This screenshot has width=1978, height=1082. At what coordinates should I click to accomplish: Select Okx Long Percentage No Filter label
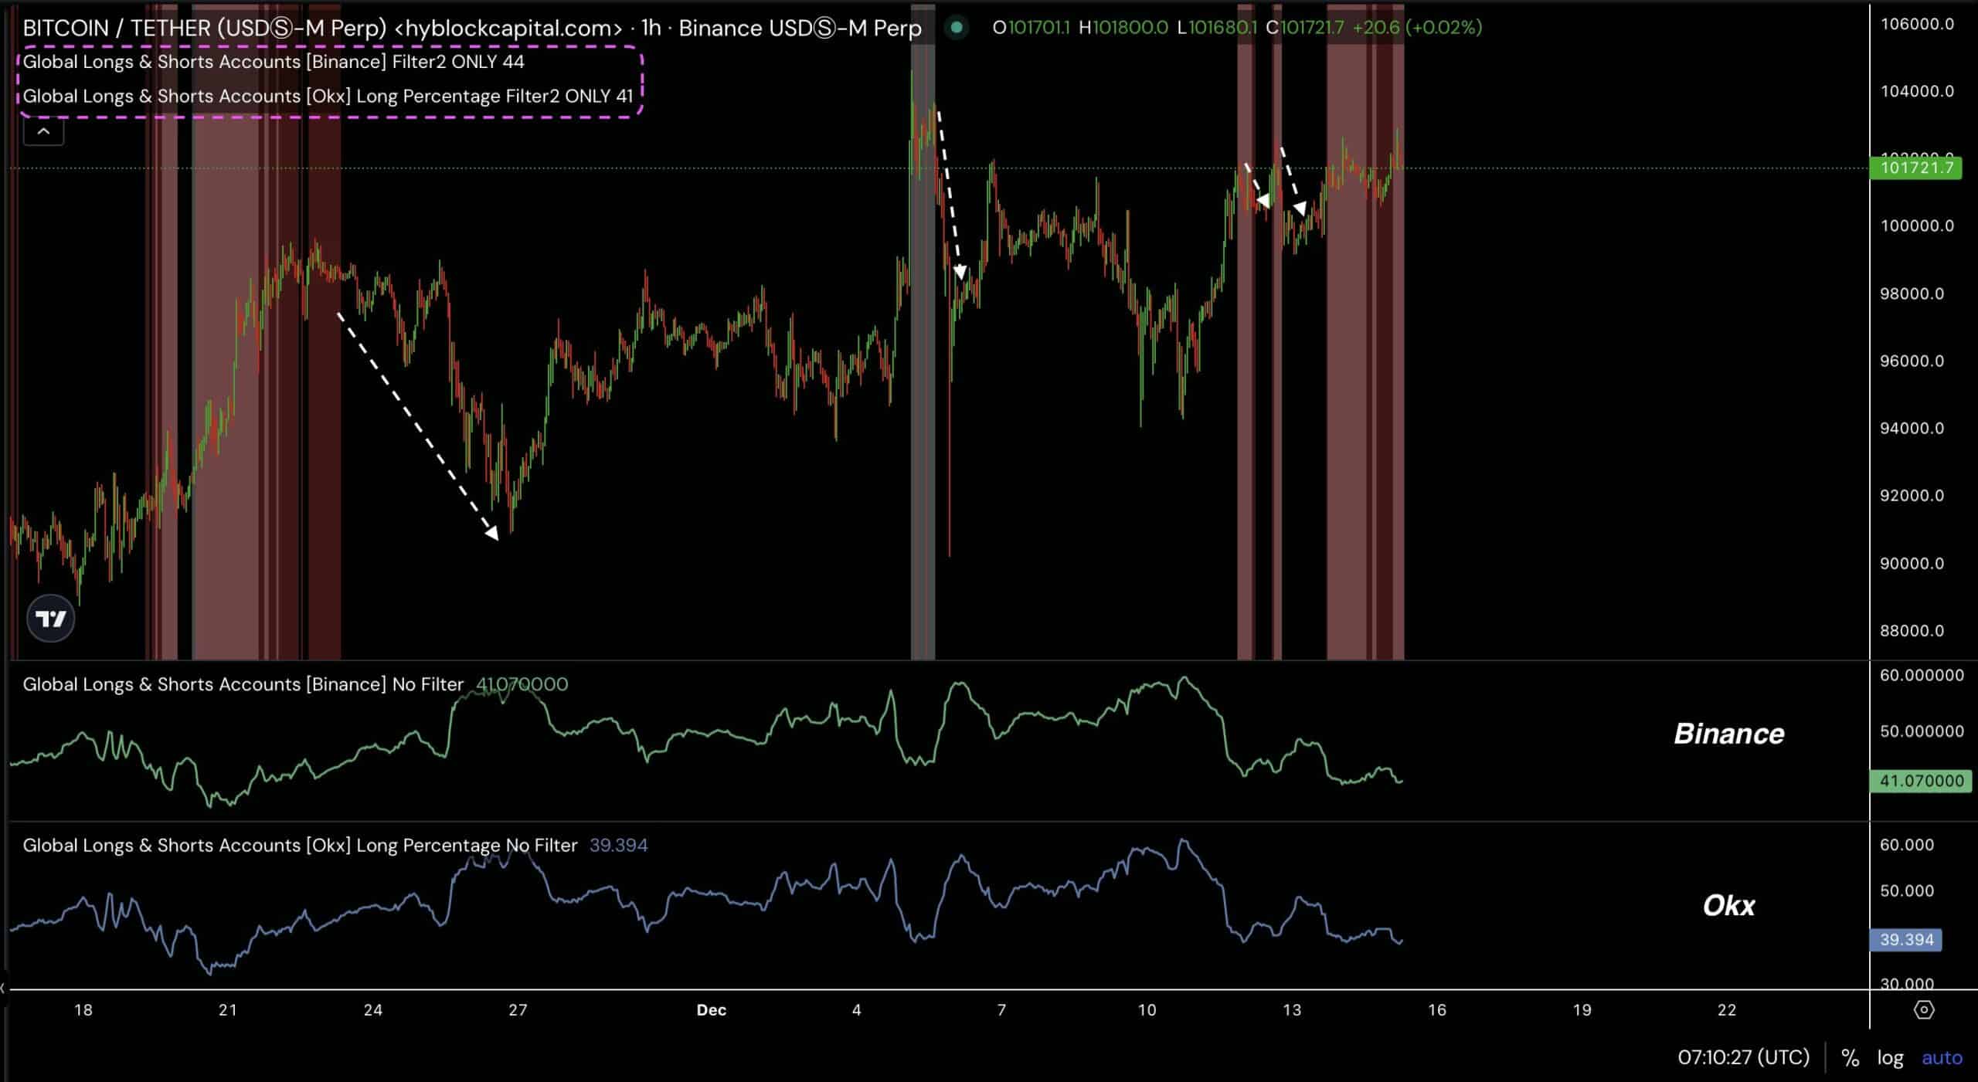300,845
